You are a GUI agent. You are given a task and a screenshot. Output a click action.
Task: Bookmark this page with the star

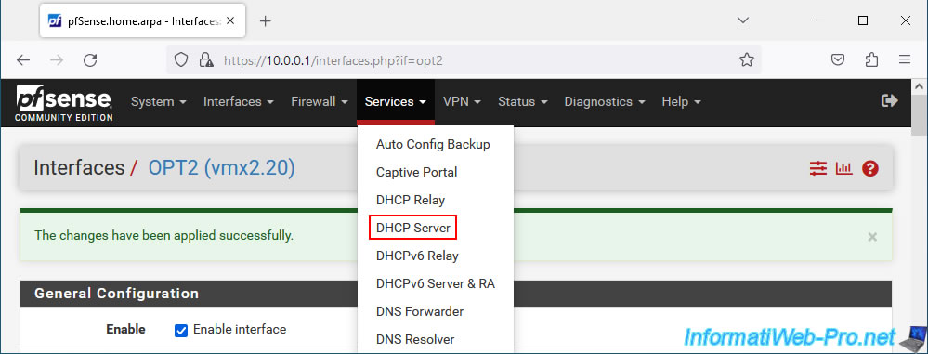pos(747,59)
